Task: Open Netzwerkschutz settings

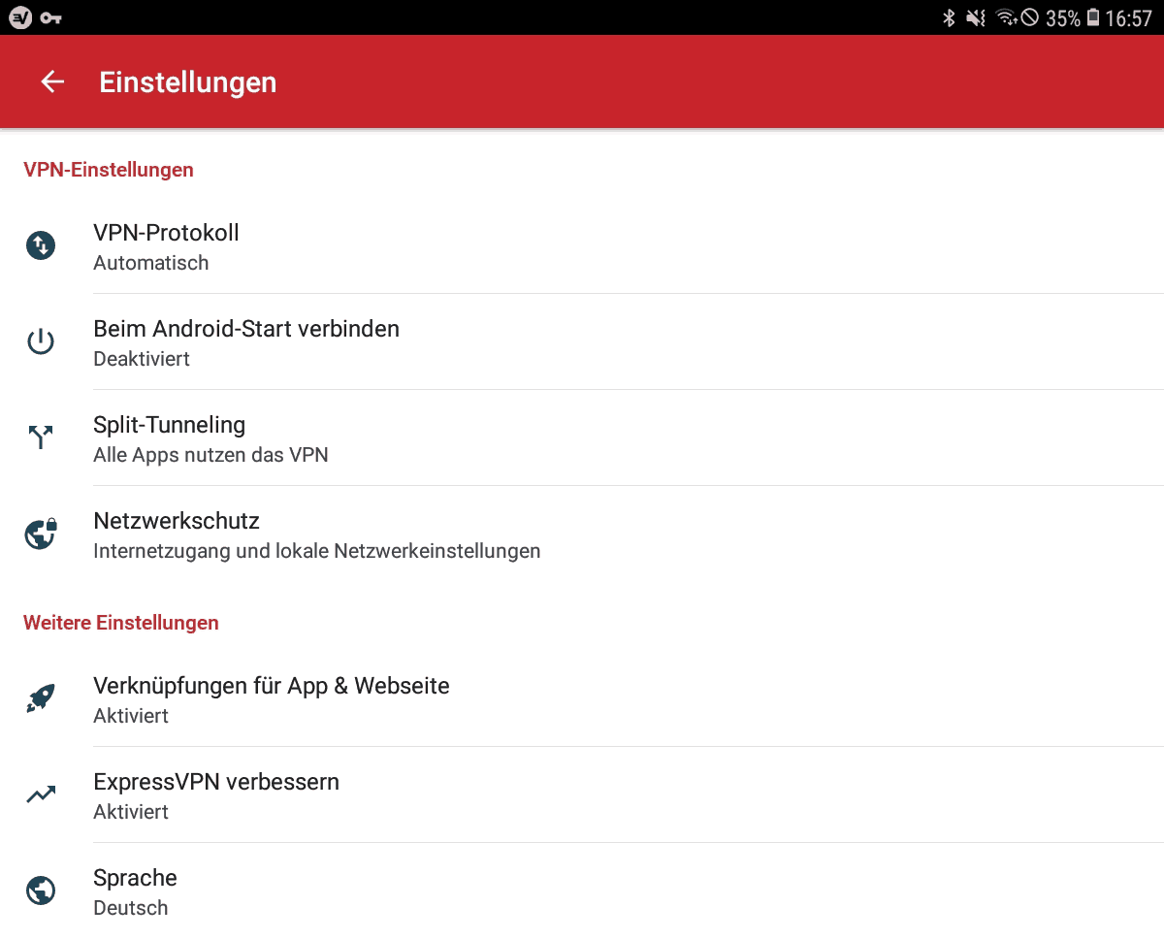Action: coord(582,534)
